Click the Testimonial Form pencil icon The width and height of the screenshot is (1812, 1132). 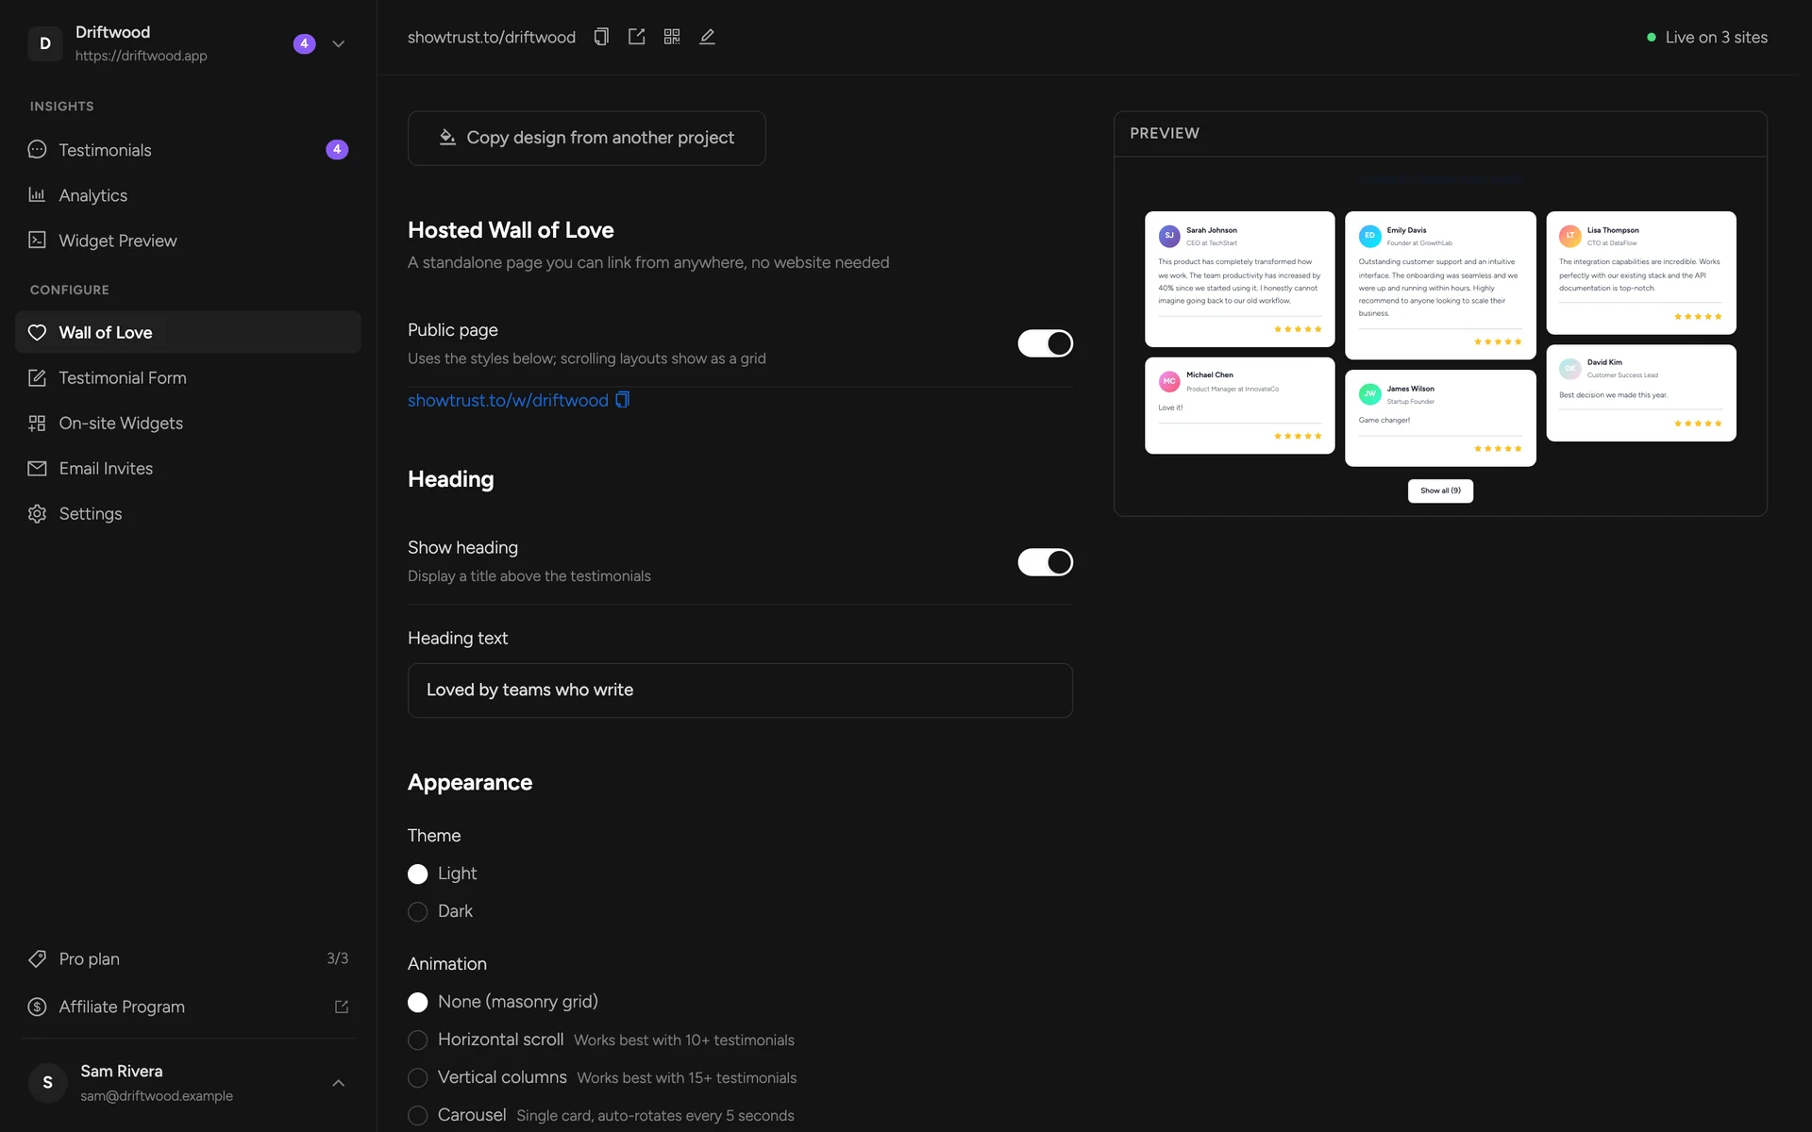(x=37, y=377)
